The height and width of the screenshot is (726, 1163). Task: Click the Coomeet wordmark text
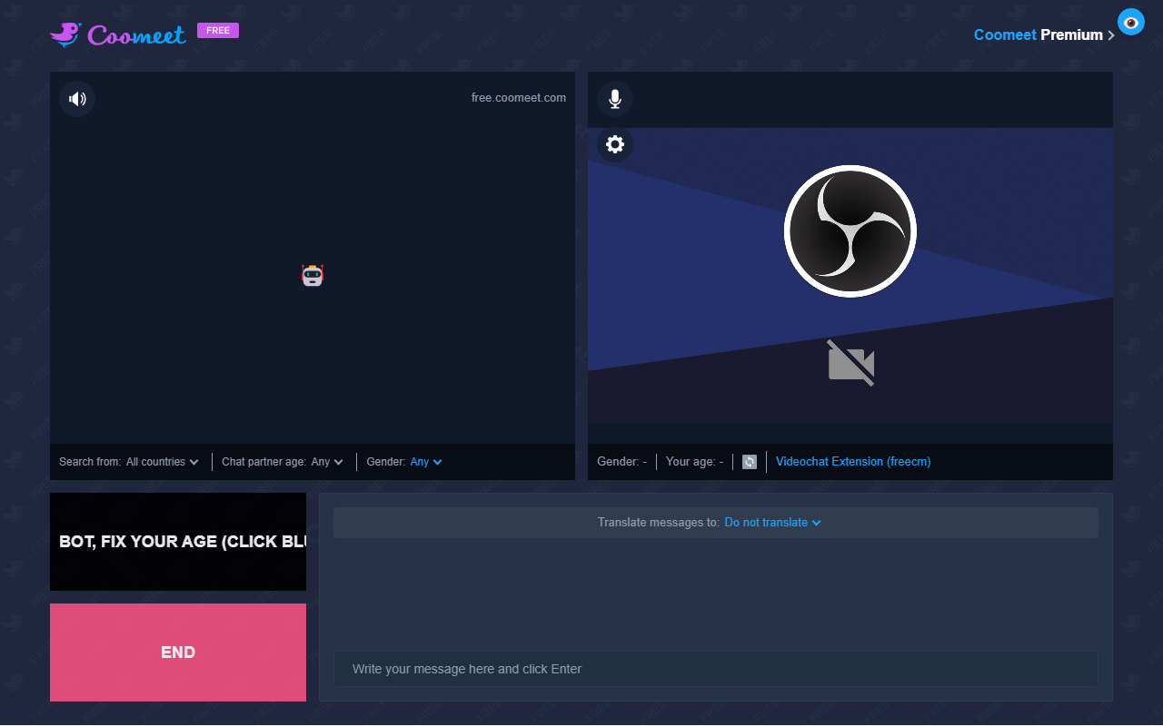pos(137,35)
